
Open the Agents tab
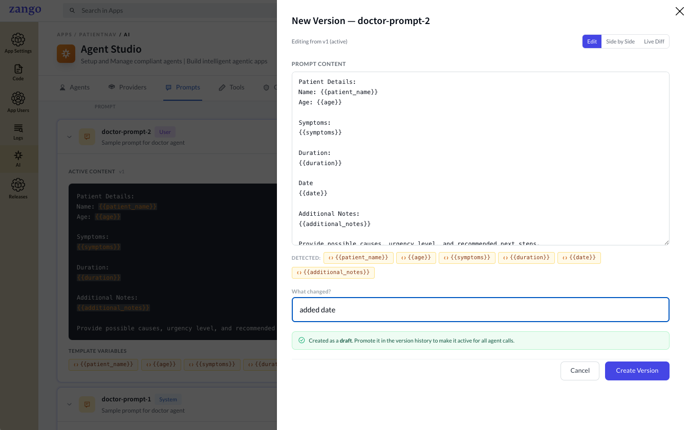coord(75,87)
